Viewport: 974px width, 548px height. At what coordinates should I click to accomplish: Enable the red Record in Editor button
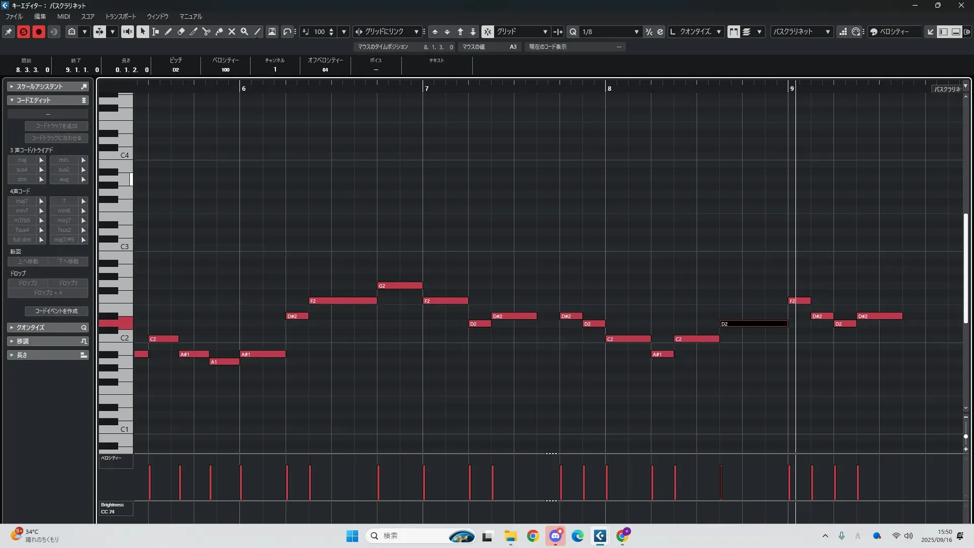coord(39,31)
